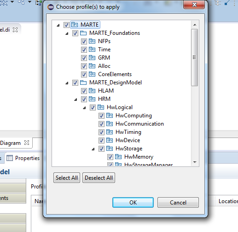Confirm with the OK button
Screen dimensions: 238x232
(133, 203)
